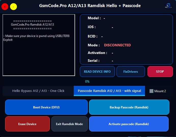The image size is (176, 137).
Task: Click the Erase Device button
Action: (27, 124)
